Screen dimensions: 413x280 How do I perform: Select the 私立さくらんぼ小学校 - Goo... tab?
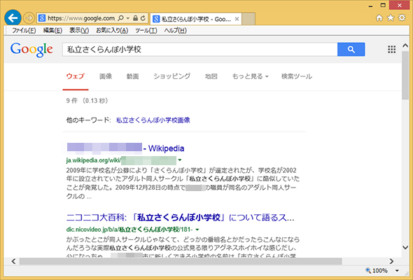click(x=196, y=19)
